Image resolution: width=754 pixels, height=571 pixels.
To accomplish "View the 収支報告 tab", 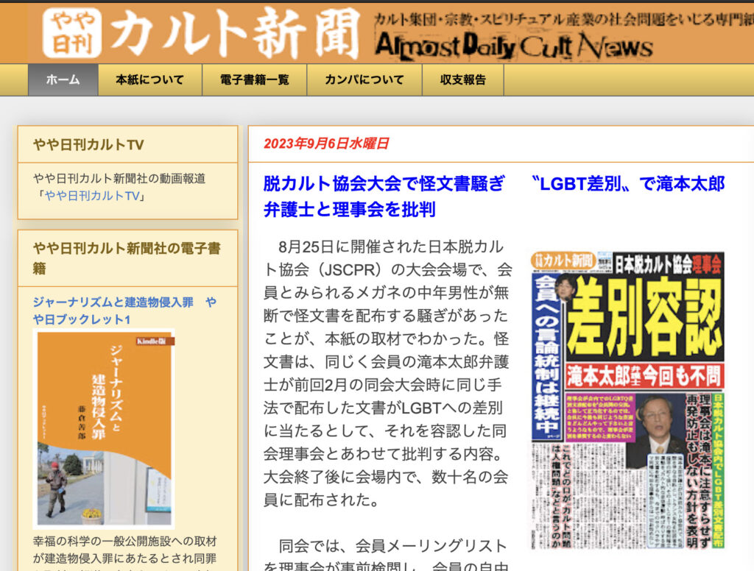I will coord(463,79).
